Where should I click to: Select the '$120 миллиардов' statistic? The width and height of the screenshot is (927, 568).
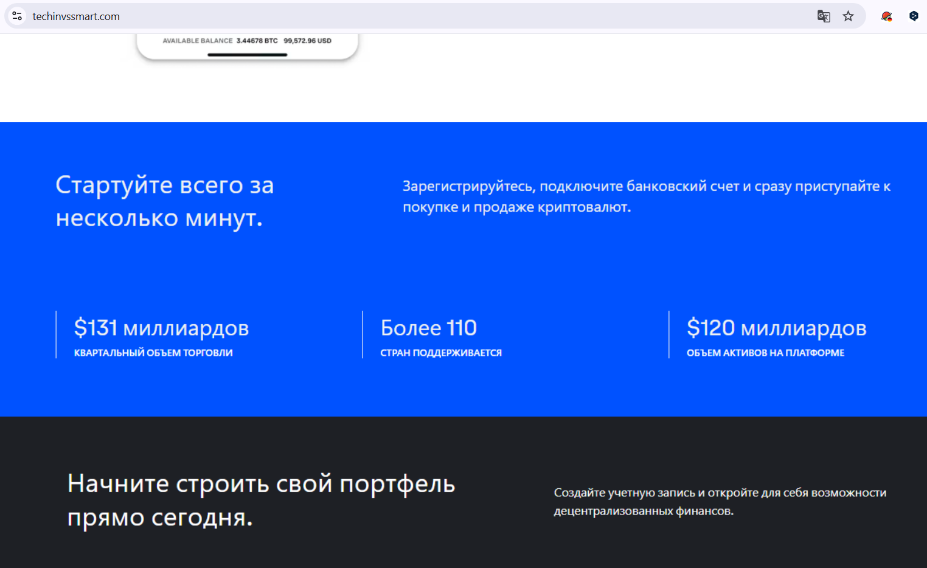point(776,328)
